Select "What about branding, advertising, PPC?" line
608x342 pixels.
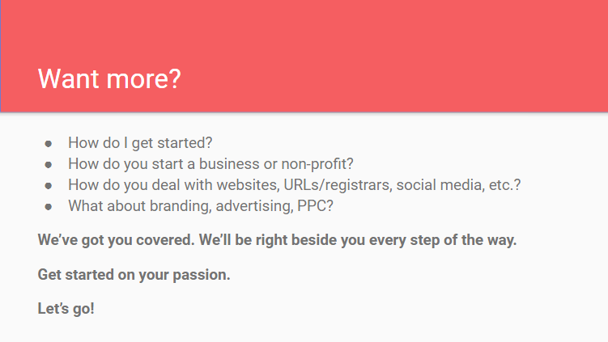coord(201,206)
